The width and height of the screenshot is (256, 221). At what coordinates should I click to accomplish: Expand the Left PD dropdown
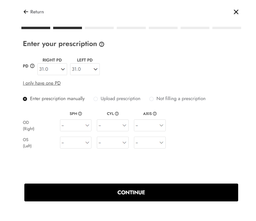pos(85,69)
